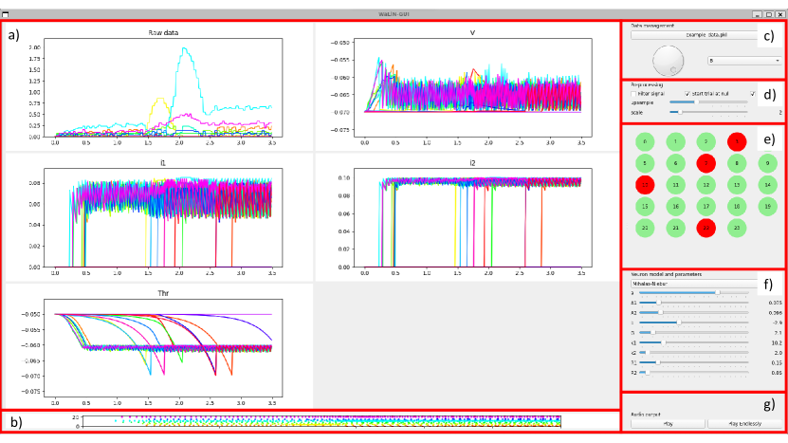
Task: Toggle red channel 3 circle
Action: [x=737, y=141]
